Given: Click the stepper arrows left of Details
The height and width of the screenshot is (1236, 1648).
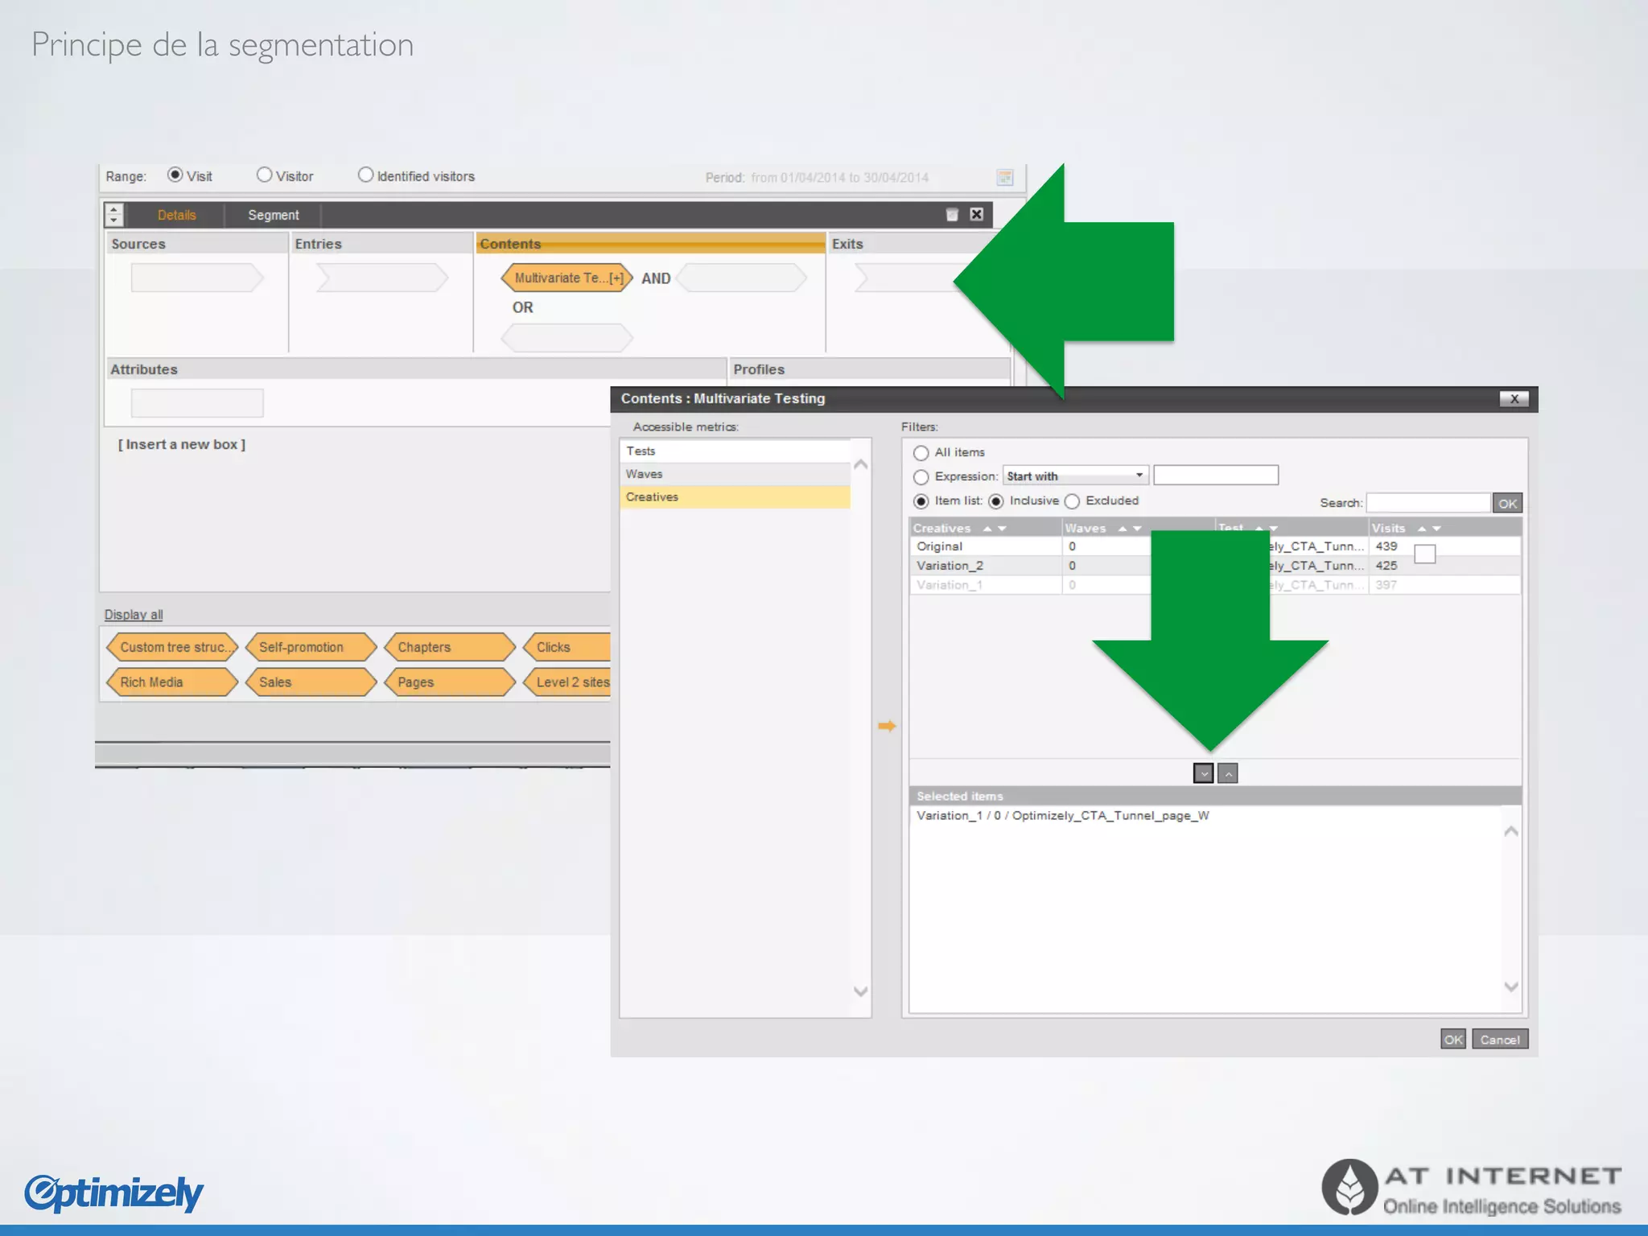Looking at the screenshot, I should (113, 214).
